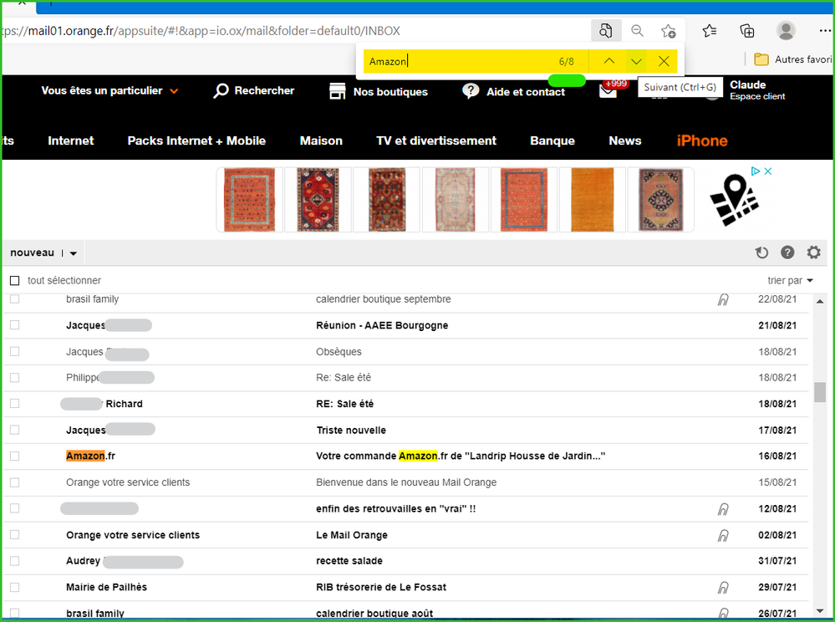Open the mail settings gear icon

click(813, 253)
